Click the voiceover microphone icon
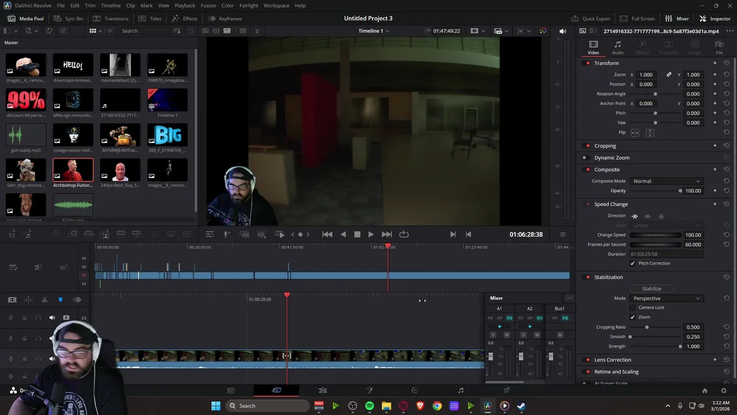This screenshot has height=415, width=737. click(227, 234)
